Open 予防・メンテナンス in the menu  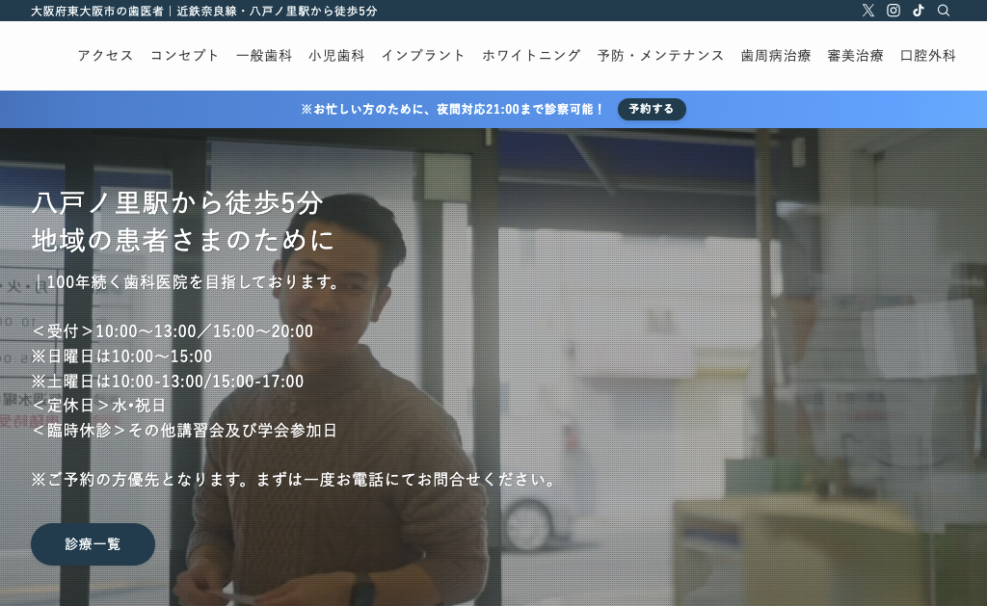click(x=660, y=56)
